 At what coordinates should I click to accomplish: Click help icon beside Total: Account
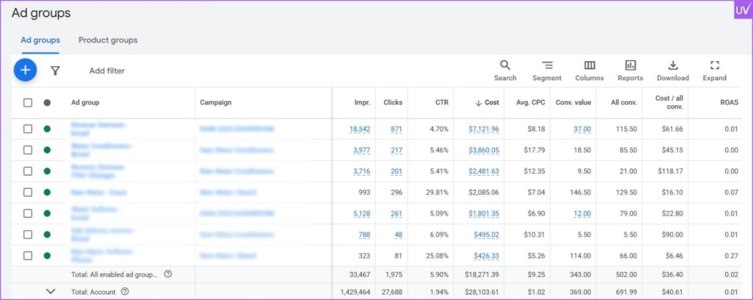coord(124,291)
